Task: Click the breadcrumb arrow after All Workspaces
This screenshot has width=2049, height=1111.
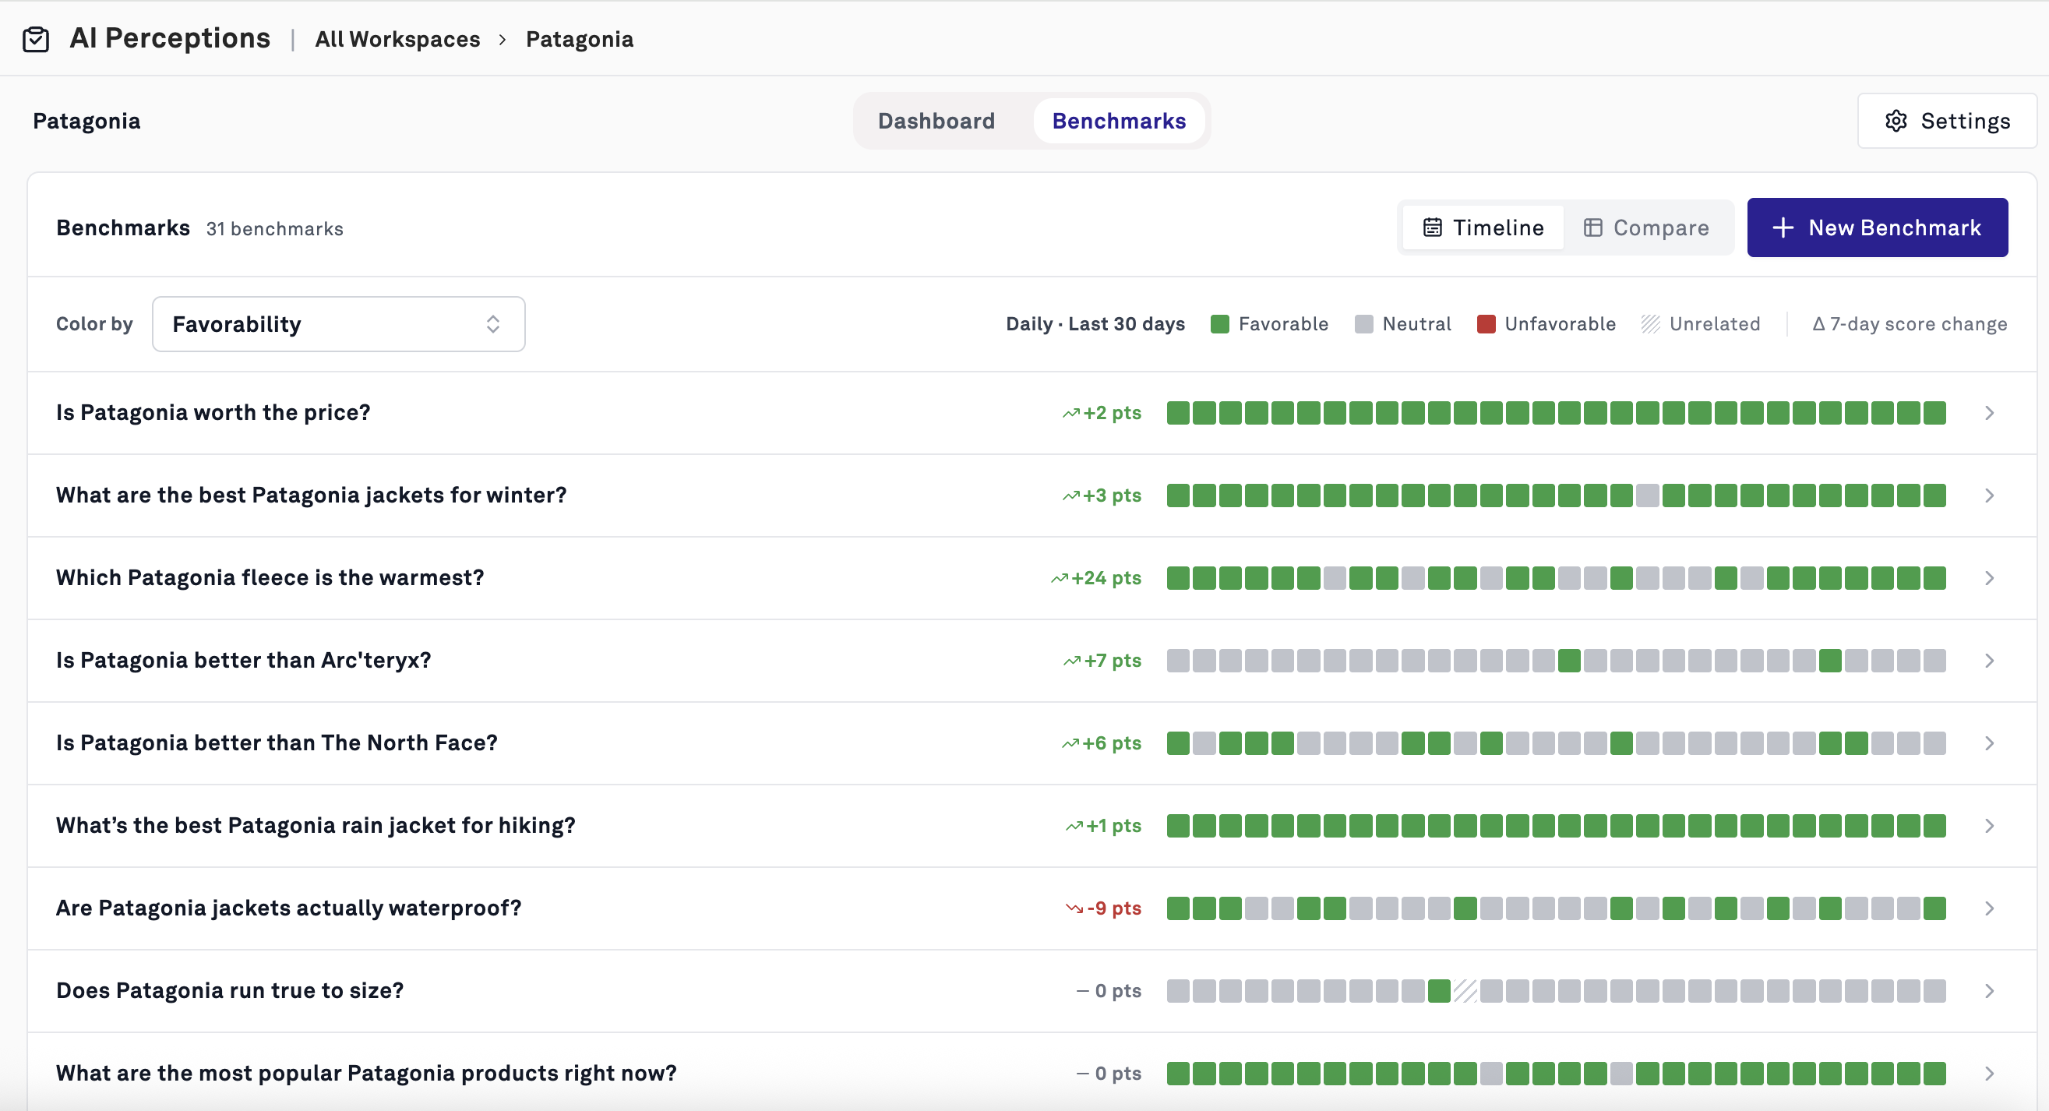Action: [503, 40]
